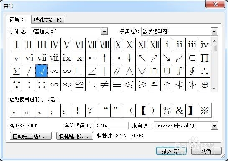
Task: Choose the question mark from recent symbols
Action: click(x=91, y=110)
